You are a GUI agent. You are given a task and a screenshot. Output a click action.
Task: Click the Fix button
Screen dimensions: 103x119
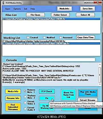click(47, 98)
